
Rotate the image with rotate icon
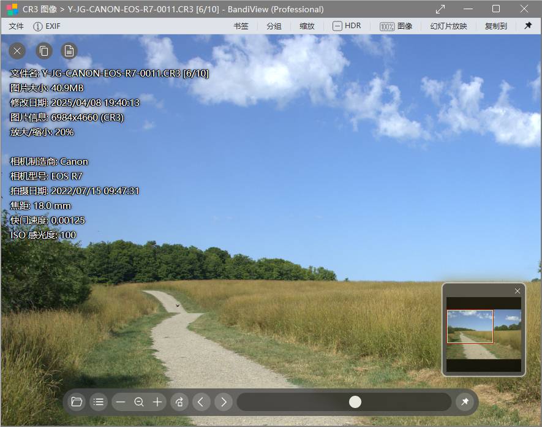179,402
